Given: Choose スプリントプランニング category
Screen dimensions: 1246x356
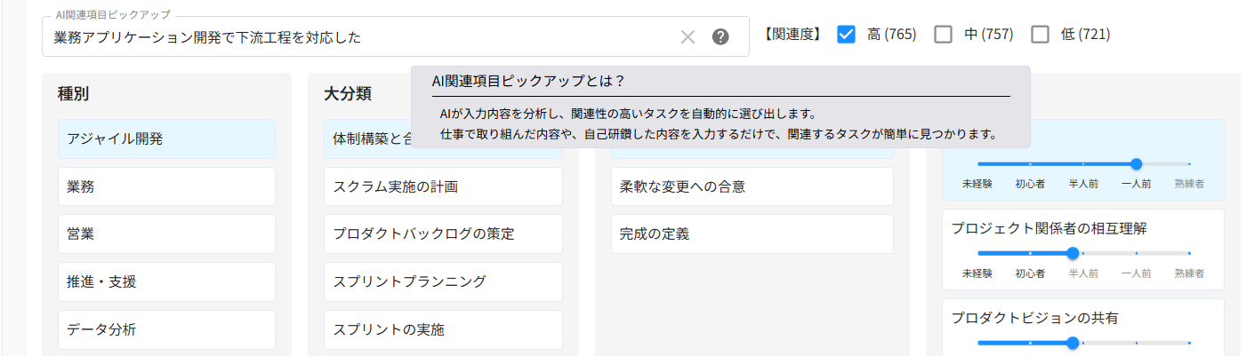Looking at the screenshot, I should point(443,281).
